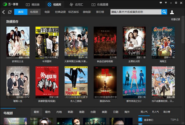Image resolution: width=185 pixels, height=125 pixels.
Task: Switch to the 播放器 player tab
Action: (33, 5)
